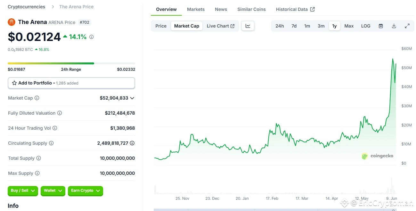Viewport: 416px width, 211px height.
Task: Click The Arena Price breadcrumb
Action: click(77, 7)
